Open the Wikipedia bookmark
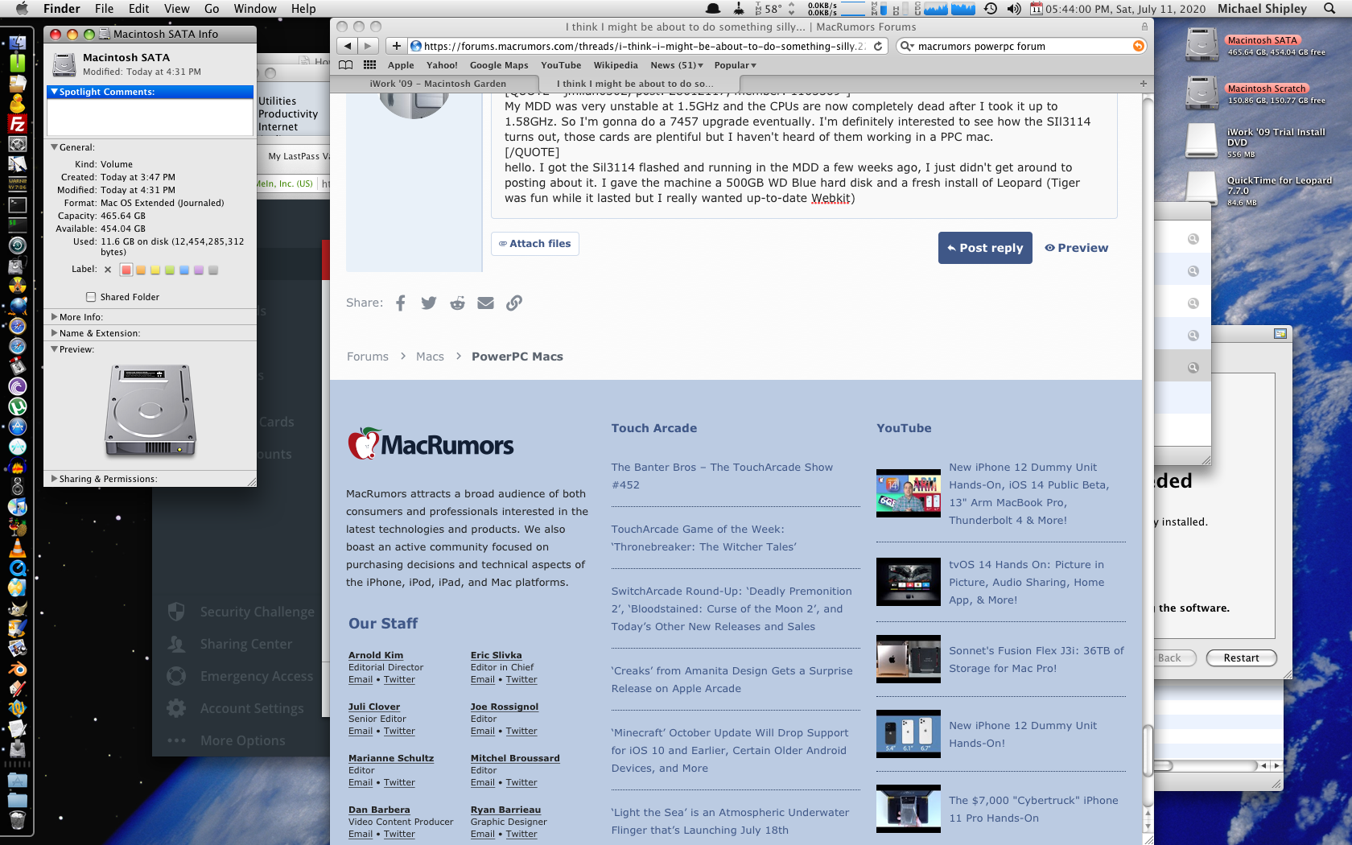 point(616,65)
